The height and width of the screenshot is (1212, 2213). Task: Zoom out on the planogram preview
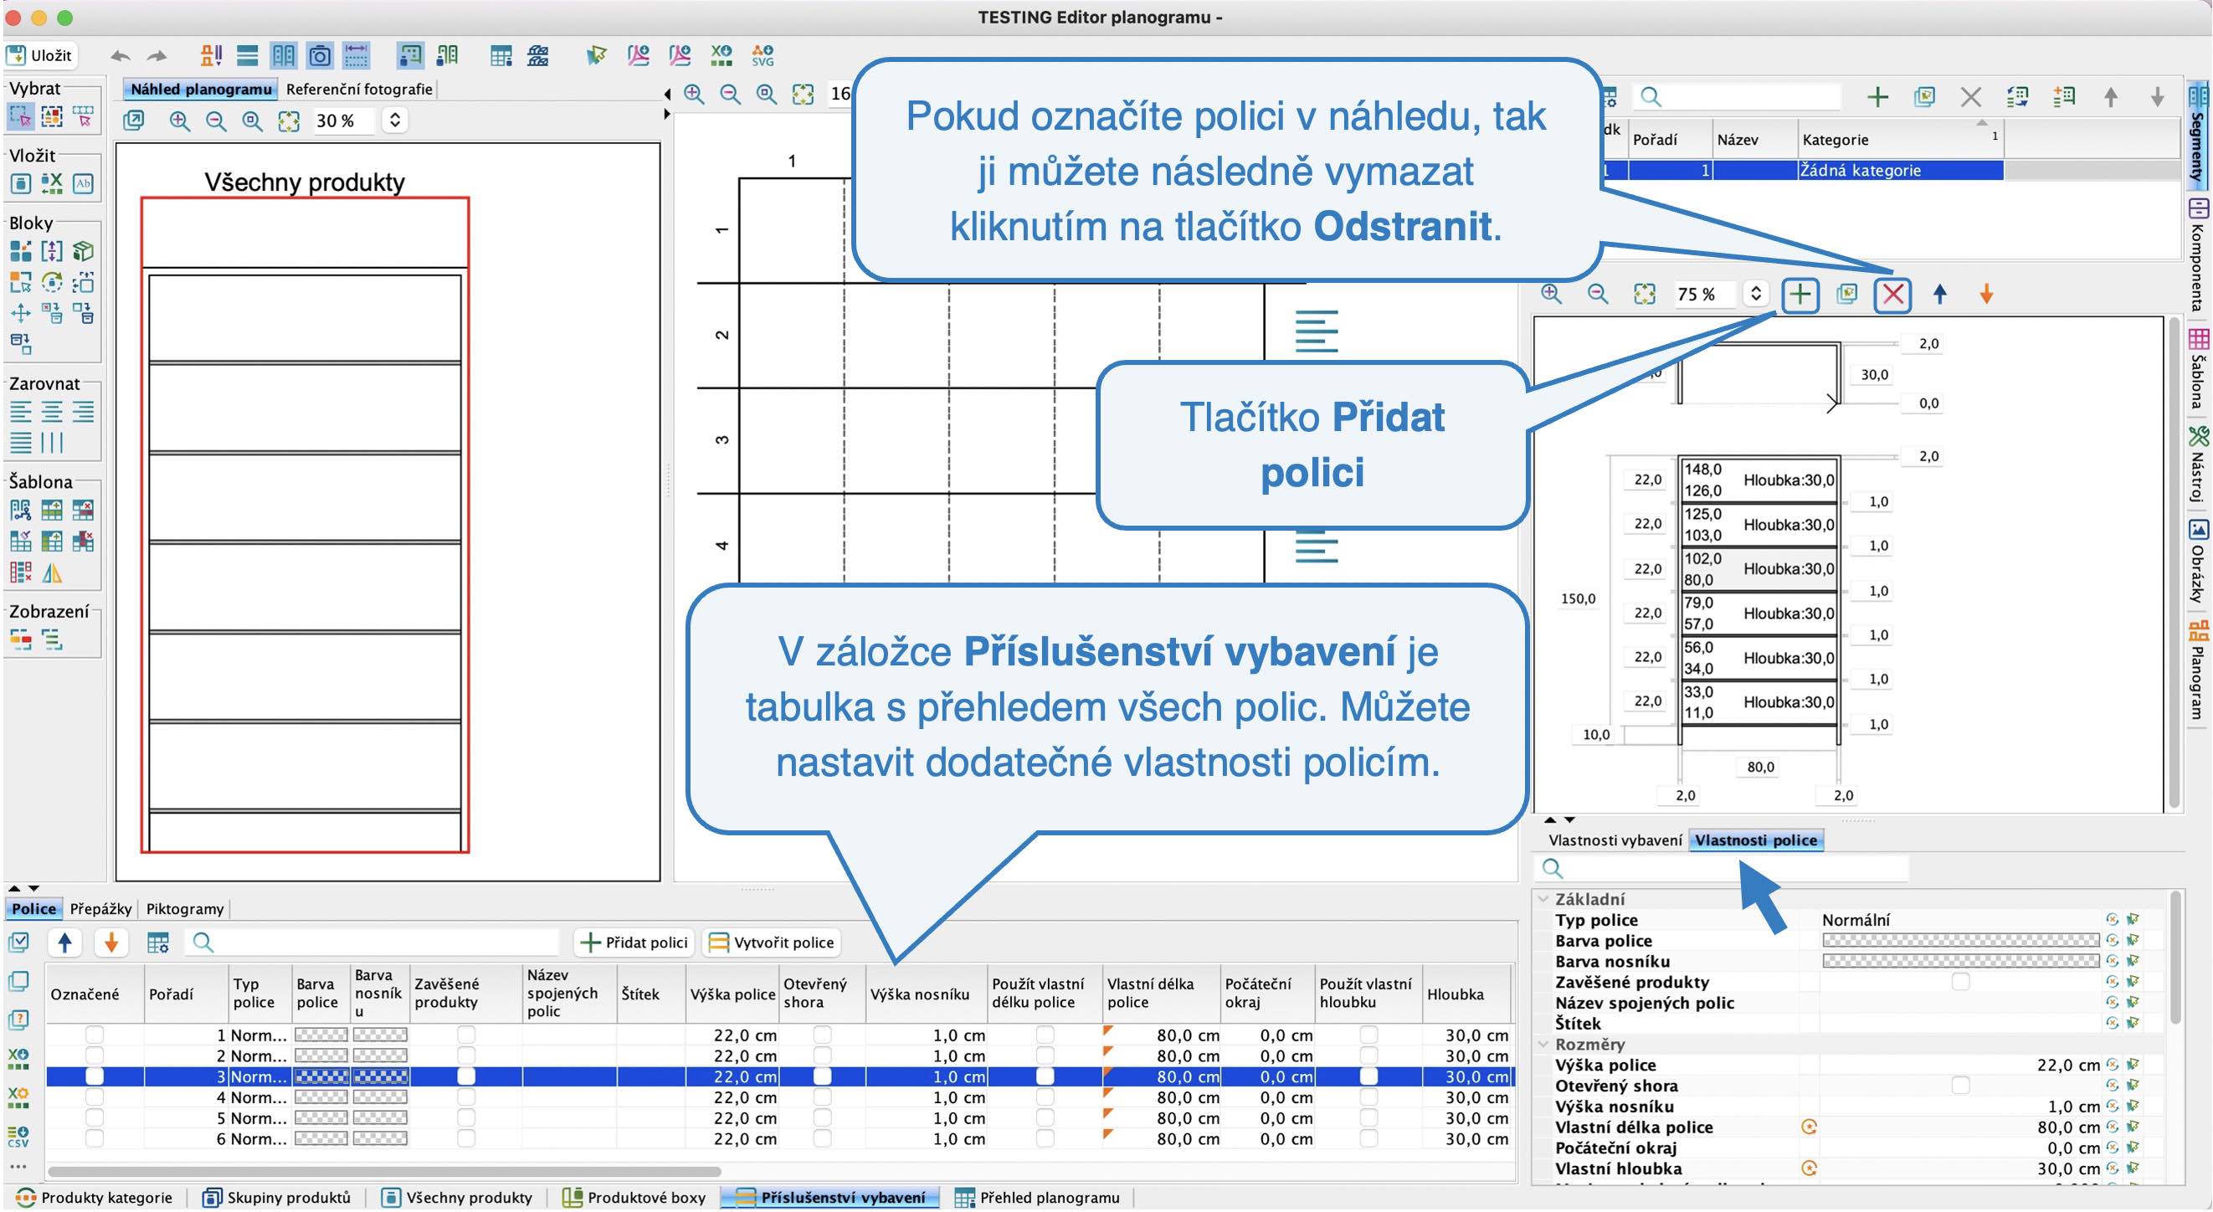(x=216, y=121)
